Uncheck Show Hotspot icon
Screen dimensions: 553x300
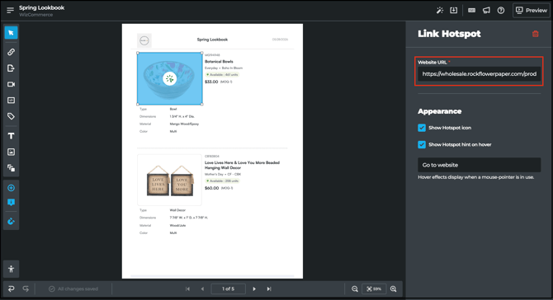[422, 128]
